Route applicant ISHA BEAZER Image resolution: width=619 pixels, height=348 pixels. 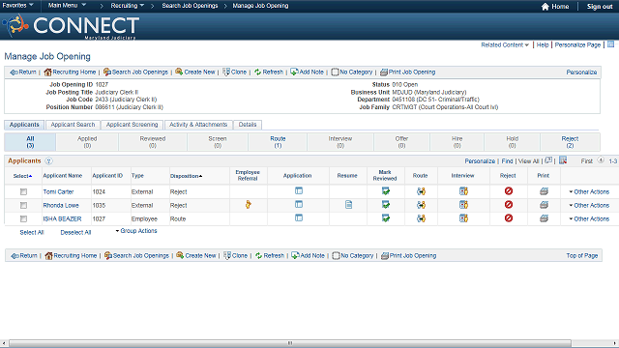[421, 218]
